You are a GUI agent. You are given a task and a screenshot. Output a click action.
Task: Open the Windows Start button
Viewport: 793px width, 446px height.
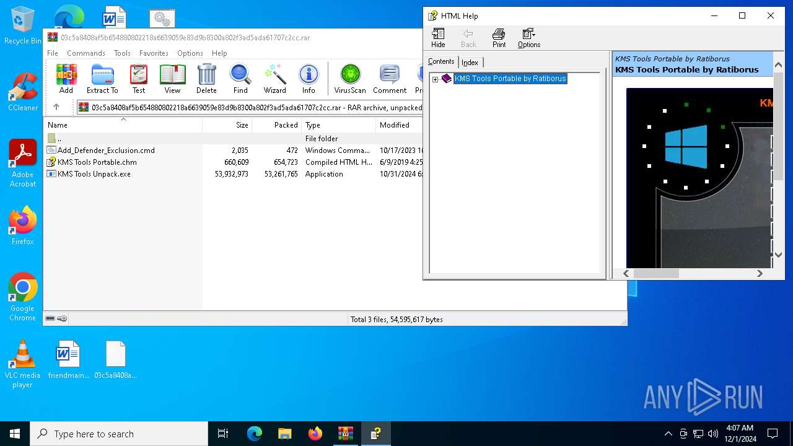click(15, 434)
